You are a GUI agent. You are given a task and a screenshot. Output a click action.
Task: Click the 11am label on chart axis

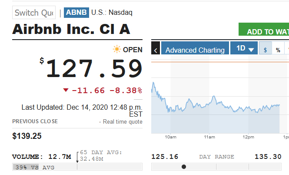tap(209, 137)
